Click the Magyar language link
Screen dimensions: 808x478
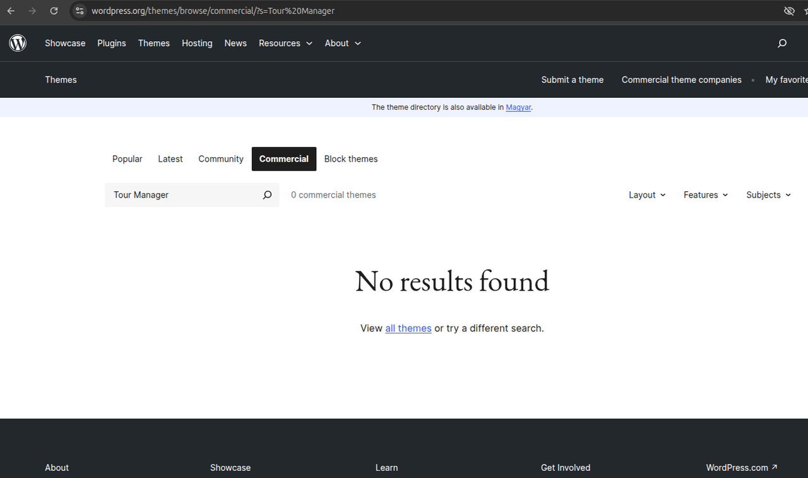coord(518,107)
